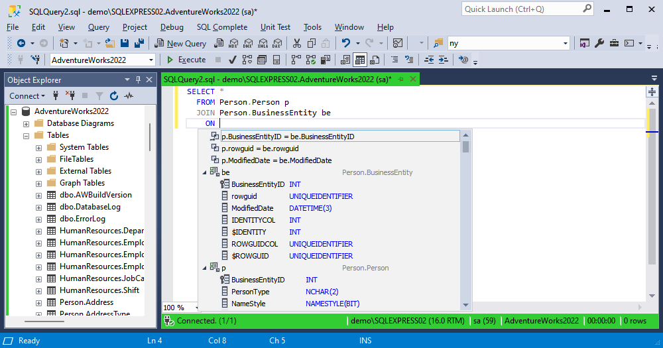Click the Open File folder icon
The height and width of the screenshot is (348, 663).
point(110,43)
